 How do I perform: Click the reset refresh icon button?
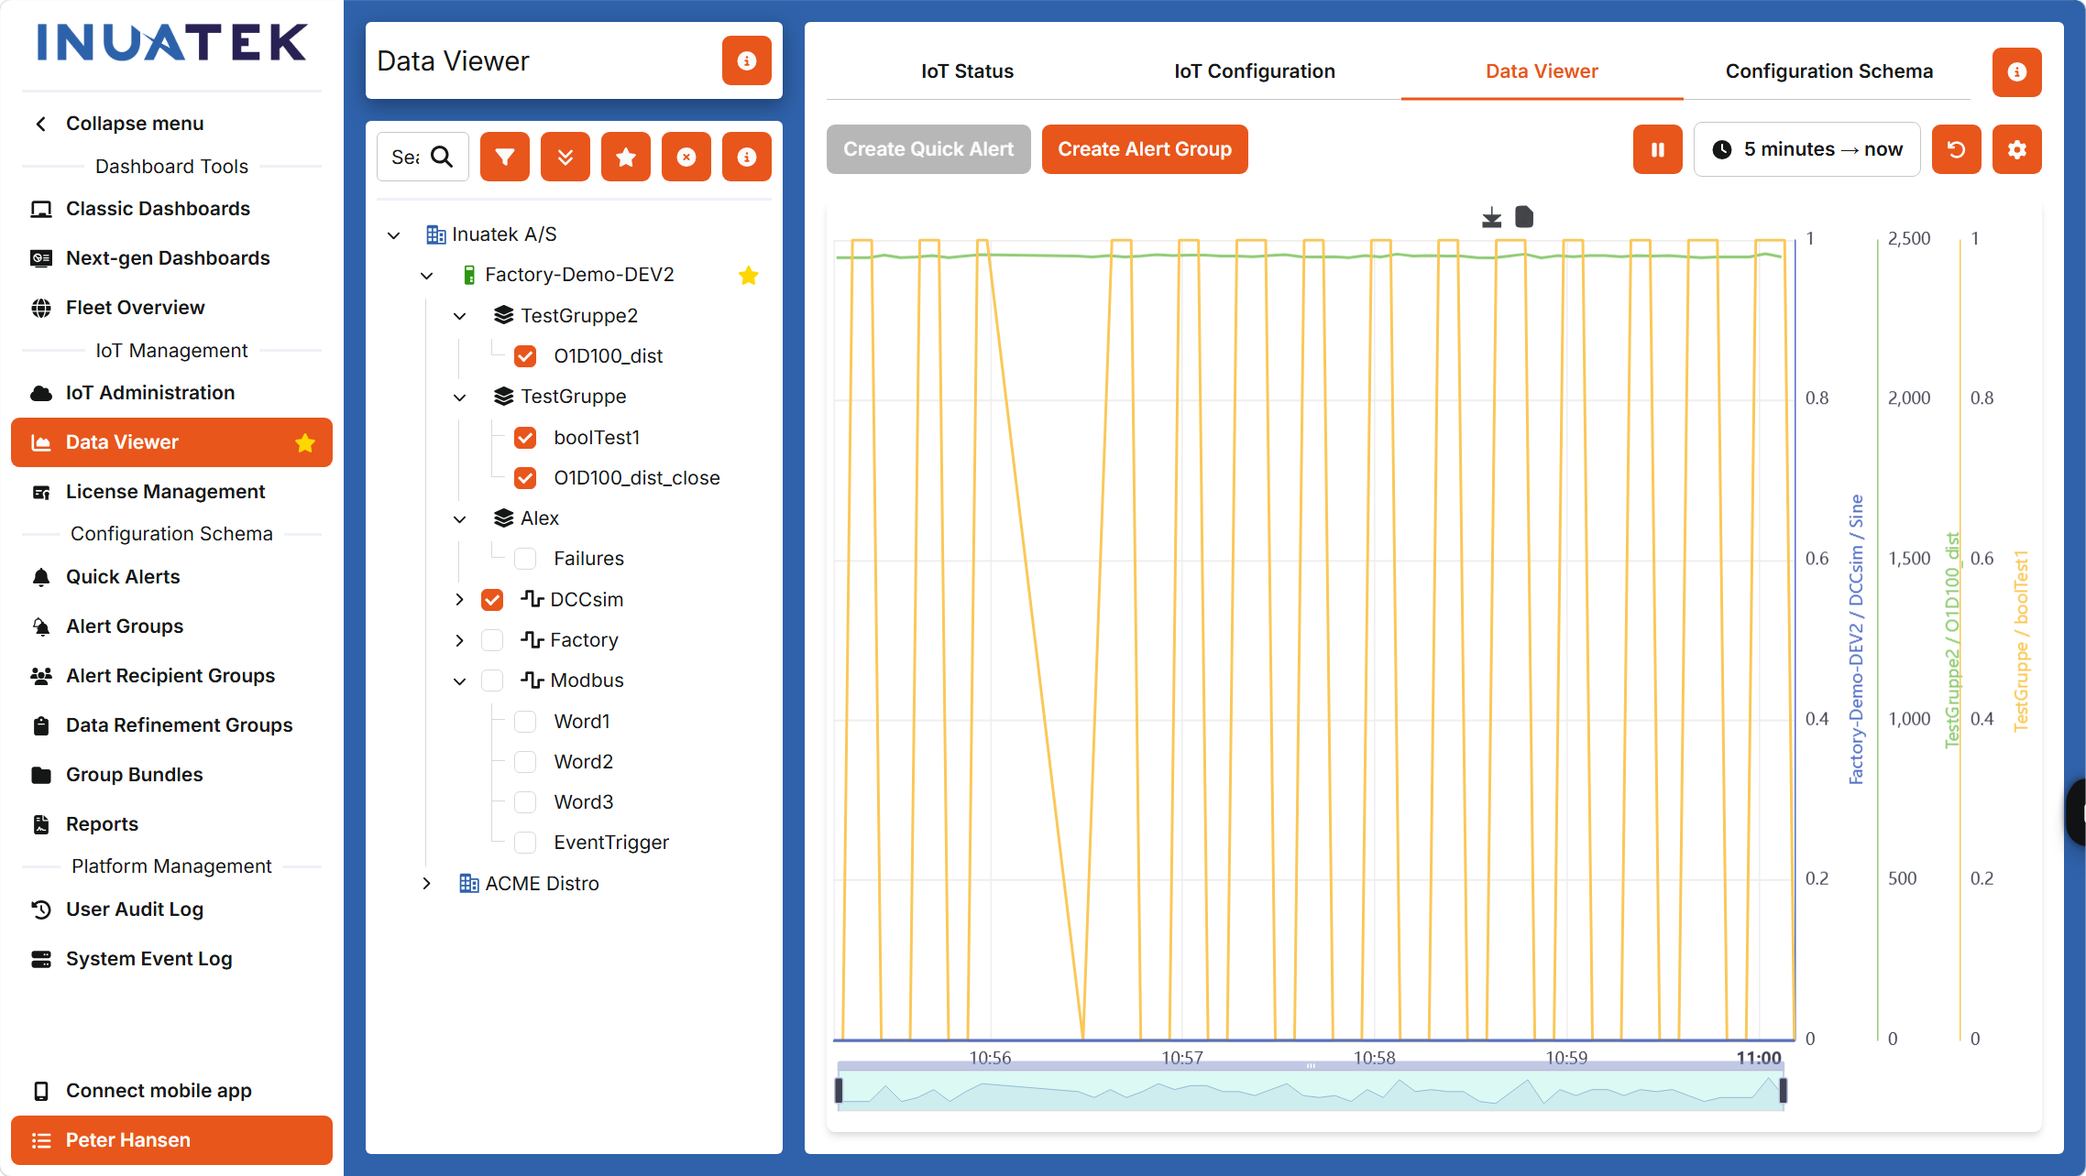1956,149
